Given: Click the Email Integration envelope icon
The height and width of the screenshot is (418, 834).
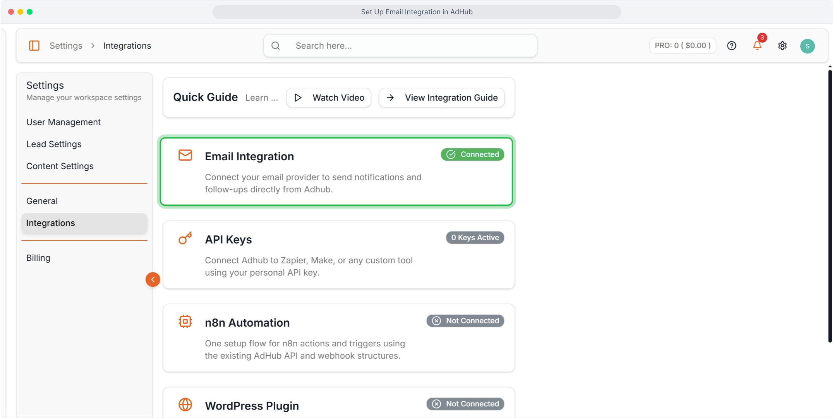Looking at the screenshot, I should 185,155.
